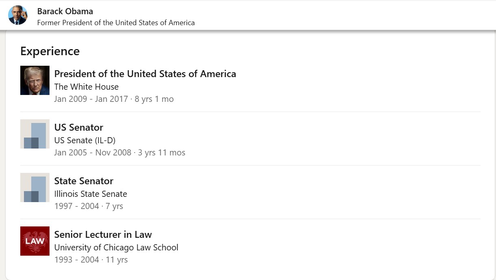Click the 'Former President of the United States' headline

pos(116,23)
